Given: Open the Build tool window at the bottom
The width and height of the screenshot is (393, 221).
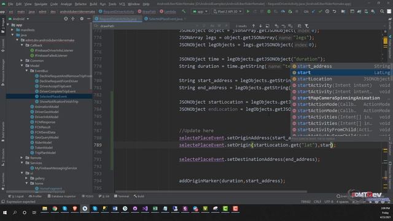Looking at the screenshot, I should click(139, 196).
